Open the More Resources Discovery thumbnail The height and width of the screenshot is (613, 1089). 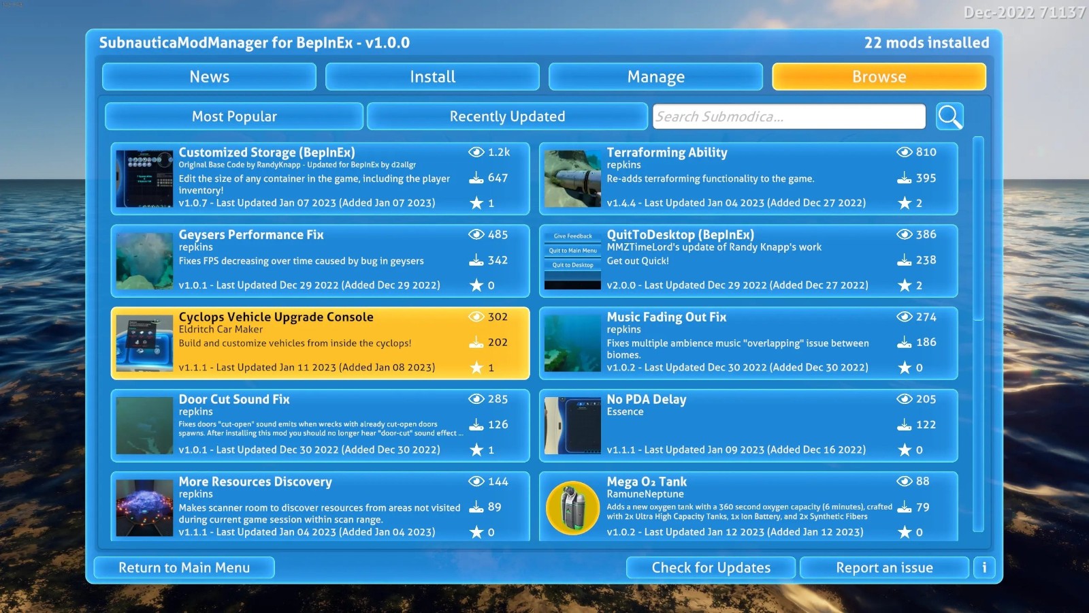[x=144, y=507]
